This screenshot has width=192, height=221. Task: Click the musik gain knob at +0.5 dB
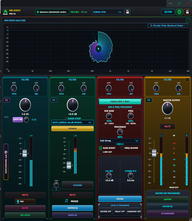pos(72,105)
